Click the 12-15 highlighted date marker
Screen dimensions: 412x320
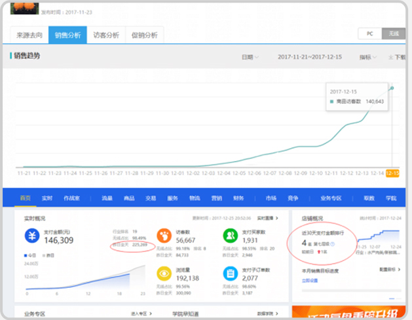(392, 173)
